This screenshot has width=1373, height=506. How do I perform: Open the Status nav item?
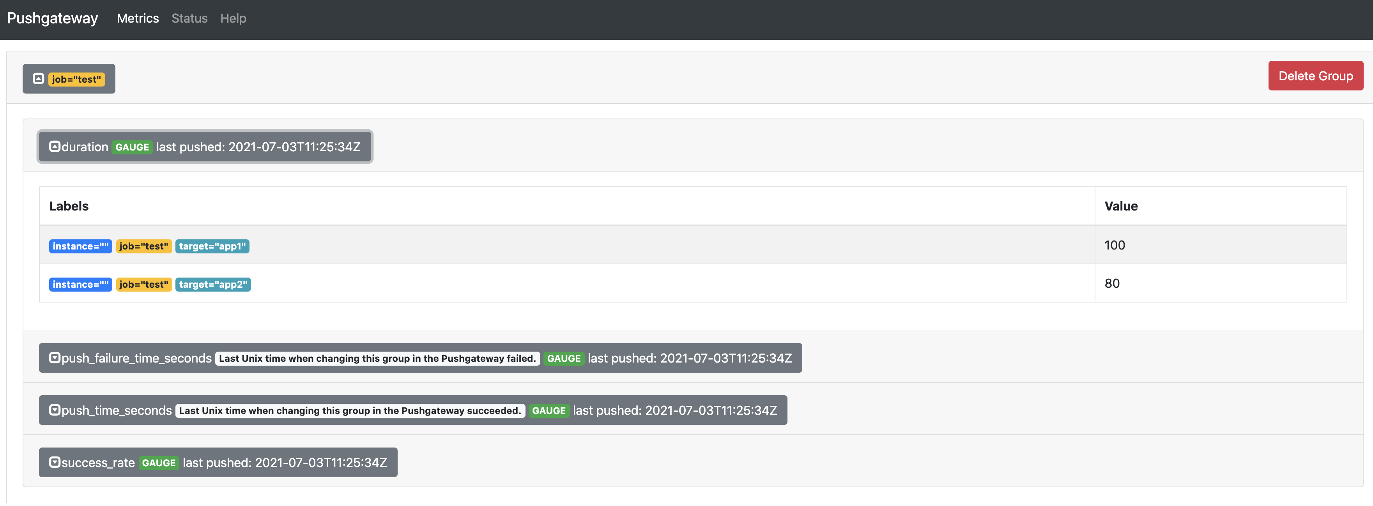click(189, 19)
